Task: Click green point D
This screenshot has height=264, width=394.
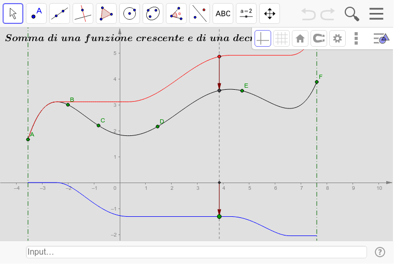Action: 158,127
